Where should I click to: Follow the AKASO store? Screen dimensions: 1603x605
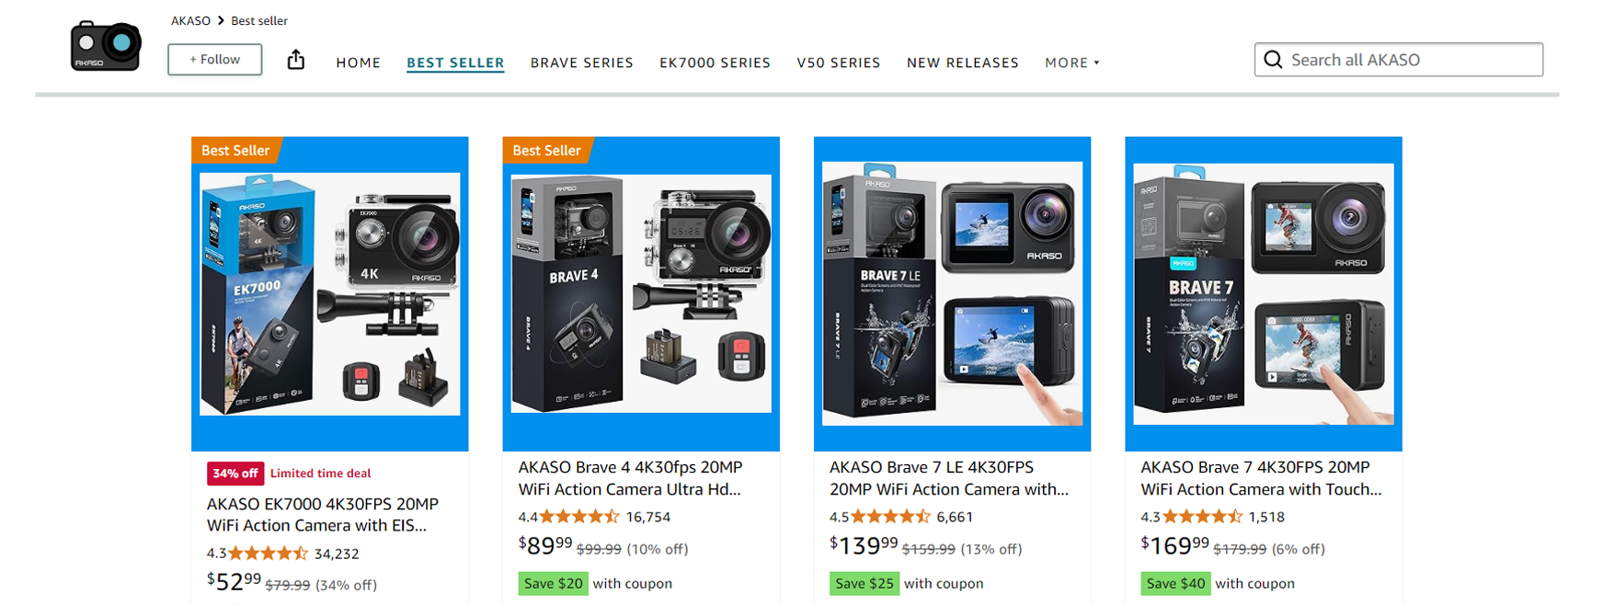coord(214,60)
